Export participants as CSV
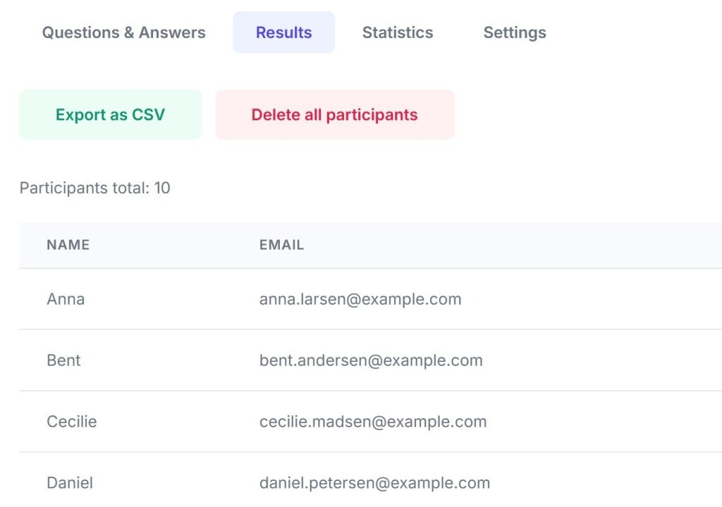 (x=111, y=115)
